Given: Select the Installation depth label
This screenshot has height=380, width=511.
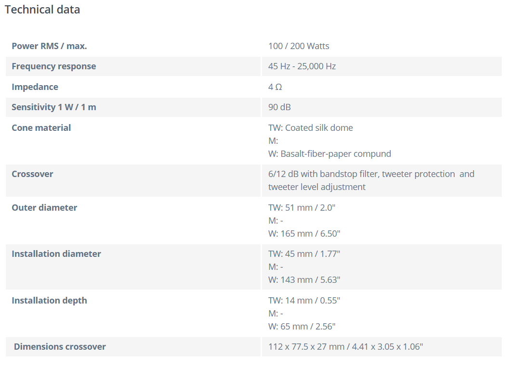Looking at the screenshot, I should pyautogui.click(x=49, y=301).
